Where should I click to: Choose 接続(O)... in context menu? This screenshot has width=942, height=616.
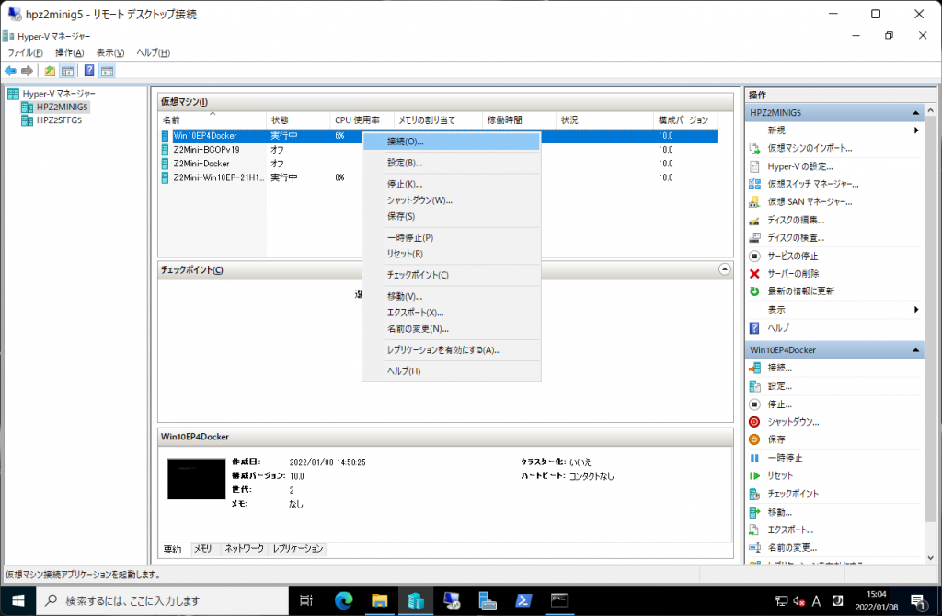451,142
